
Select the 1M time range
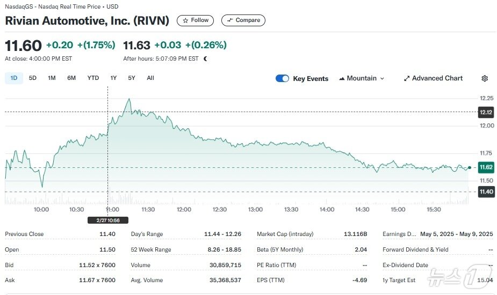point(52,78)
